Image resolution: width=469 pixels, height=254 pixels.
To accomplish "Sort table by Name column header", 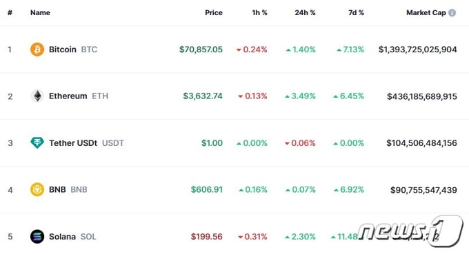I will pos(40,13).
